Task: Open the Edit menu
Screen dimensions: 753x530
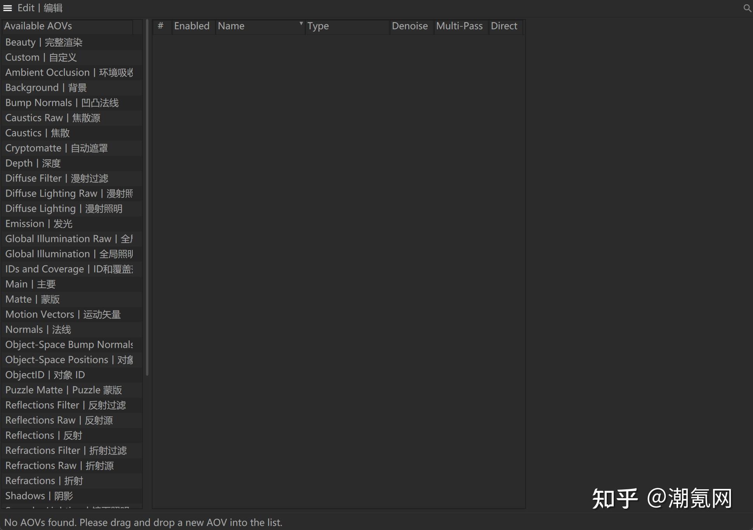Action: 26,8
